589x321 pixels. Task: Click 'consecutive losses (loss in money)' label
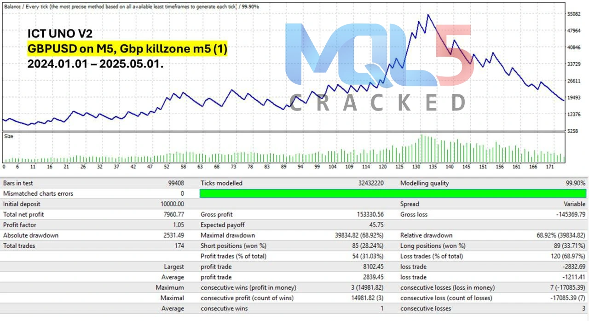tap(447, 287)
